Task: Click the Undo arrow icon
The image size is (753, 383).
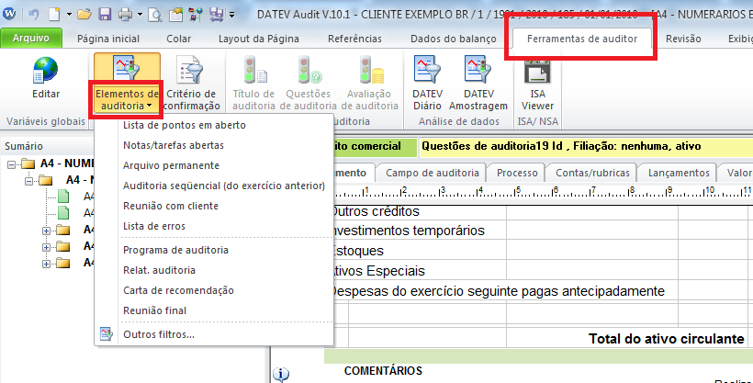Action: [x=34, y=15]
